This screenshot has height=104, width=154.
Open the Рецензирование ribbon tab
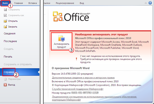(65, 3)
